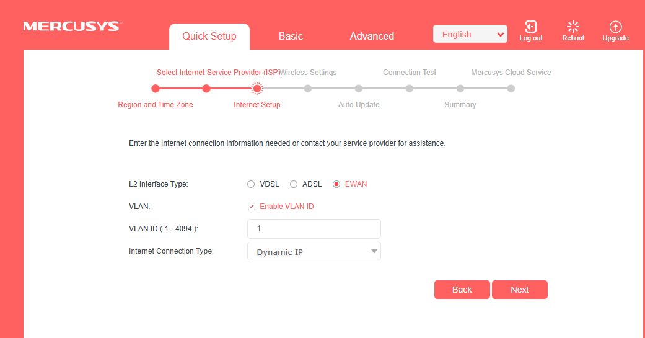
Task: Click the 'Mercusys Cloud Service' step label
Action: [x=511, y=73]
